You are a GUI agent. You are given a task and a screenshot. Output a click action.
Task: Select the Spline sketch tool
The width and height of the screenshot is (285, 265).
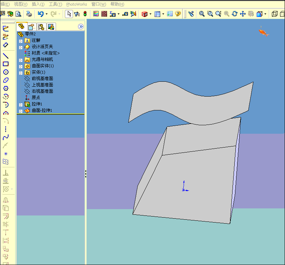(x=6, y=137)
